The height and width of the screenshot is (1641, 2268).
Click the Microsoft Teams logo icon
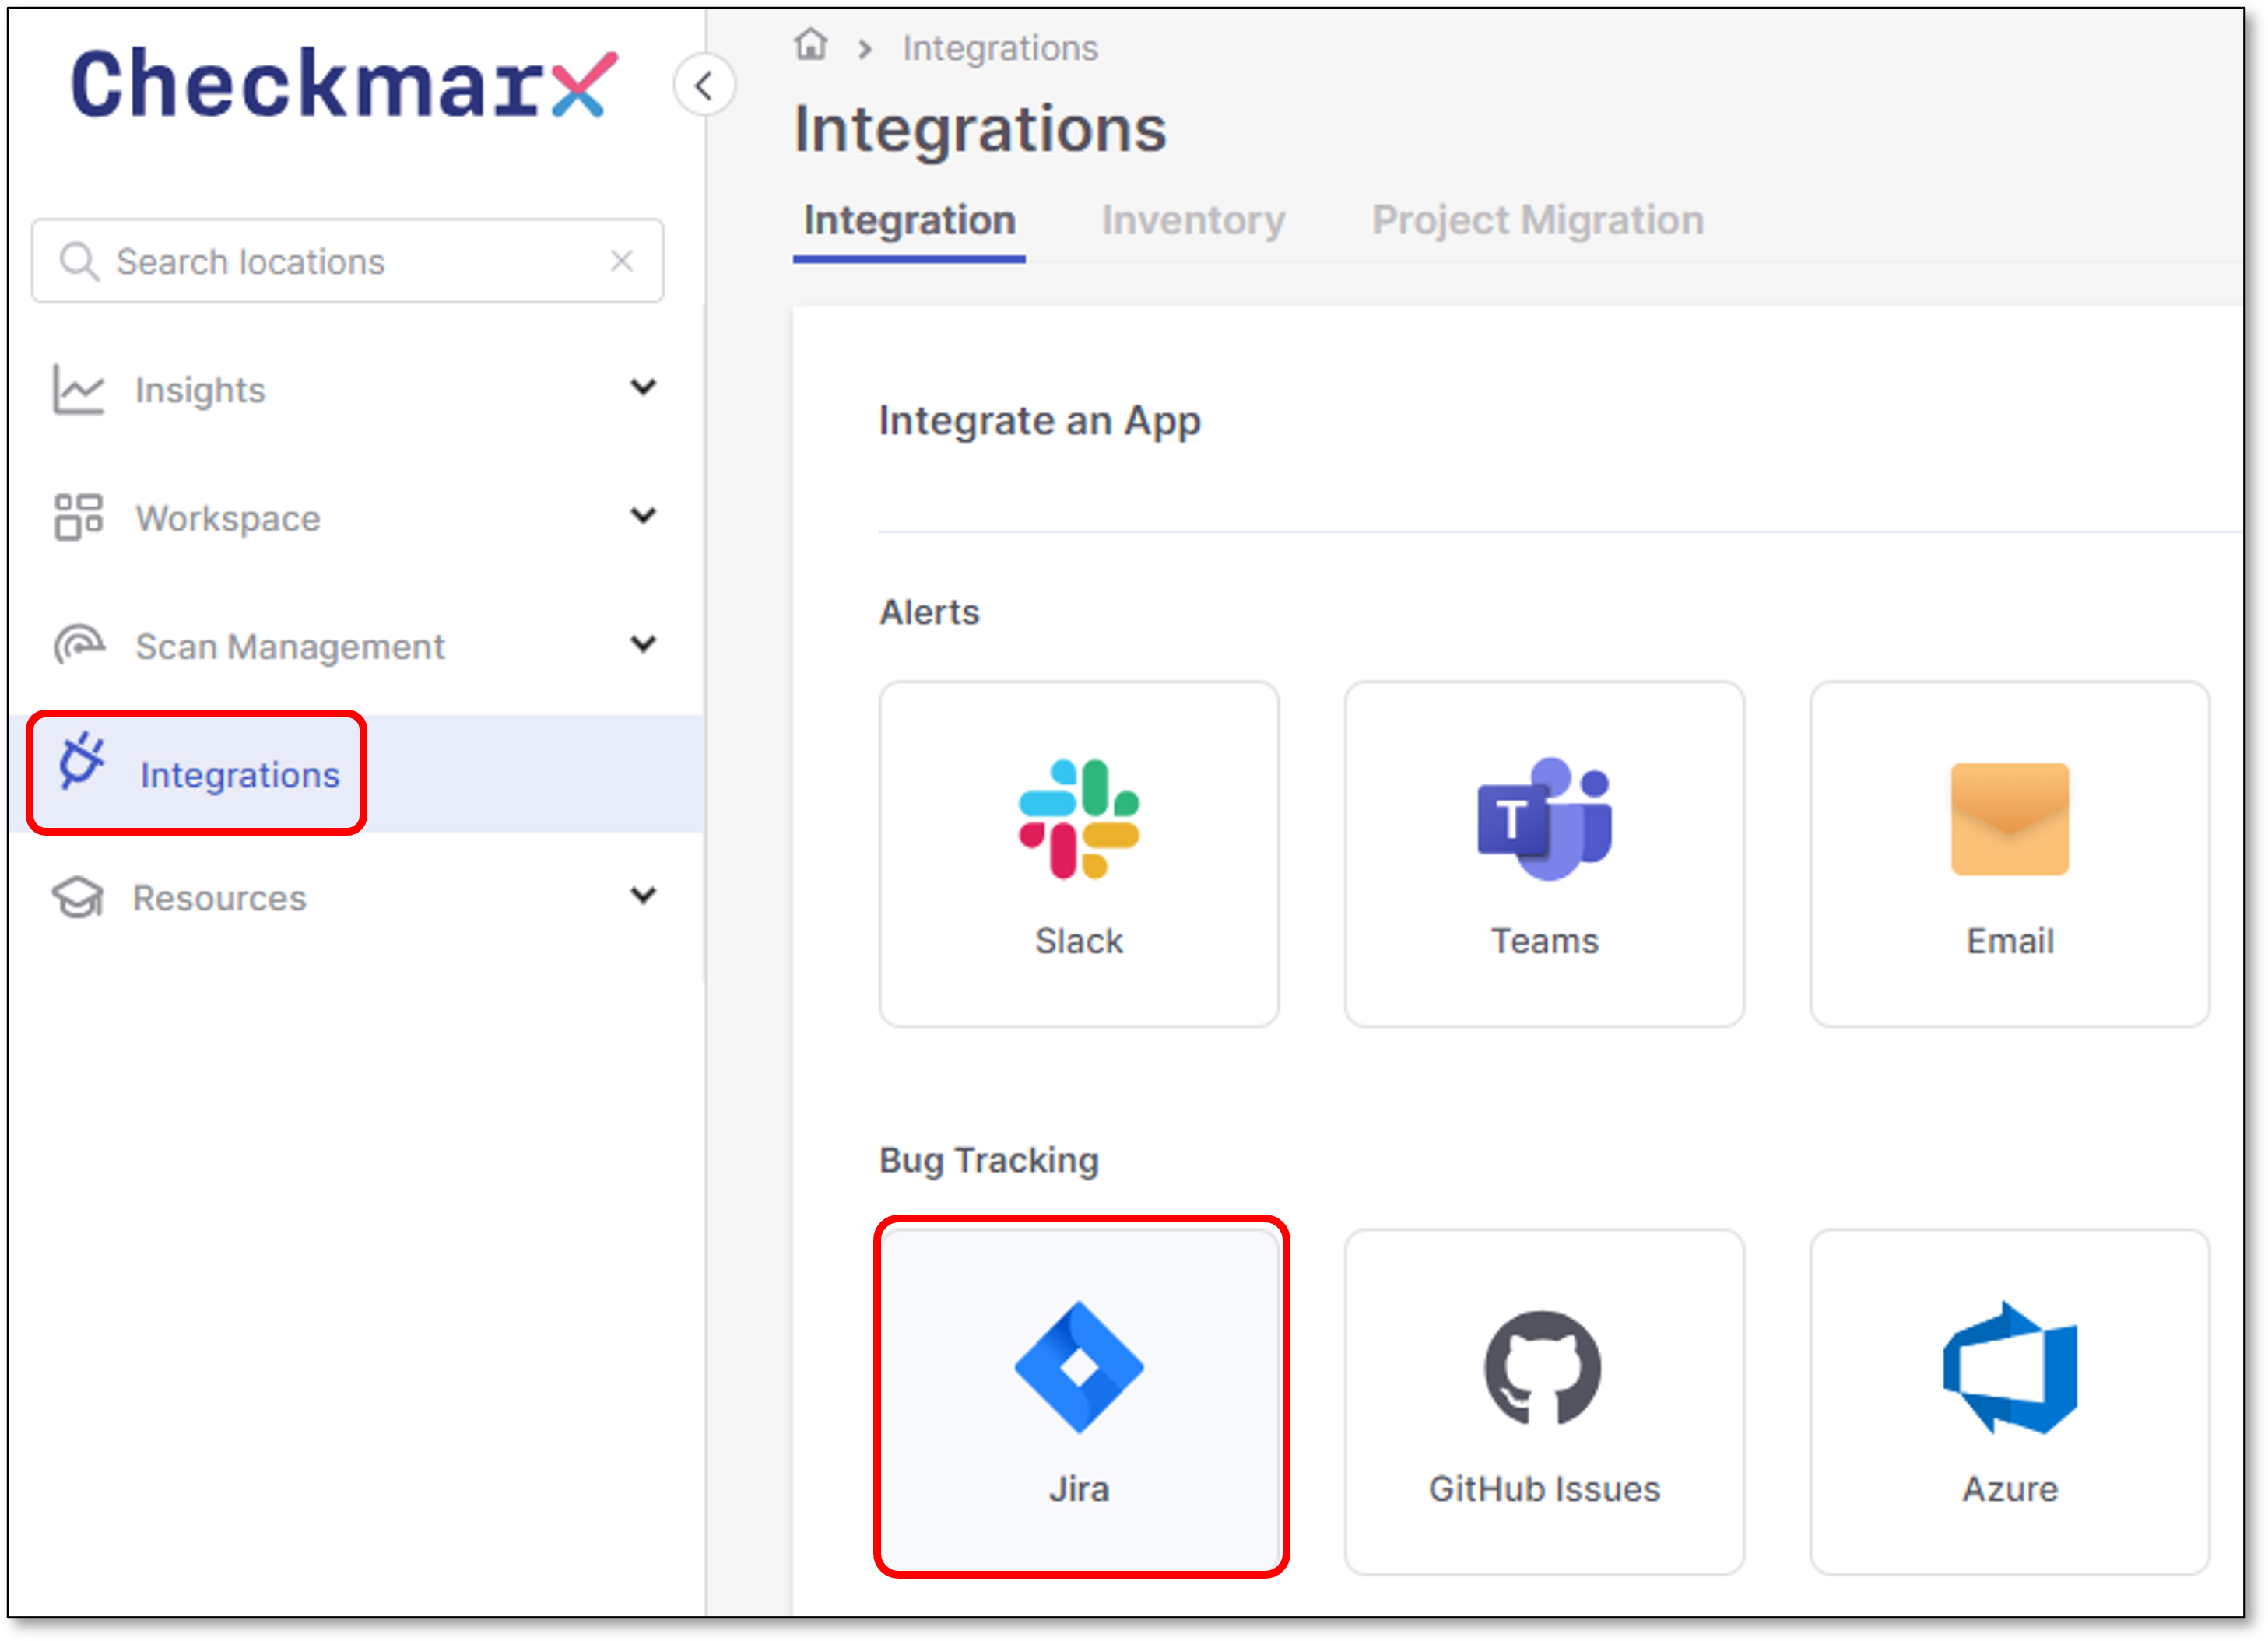(x=1545, y=819)
